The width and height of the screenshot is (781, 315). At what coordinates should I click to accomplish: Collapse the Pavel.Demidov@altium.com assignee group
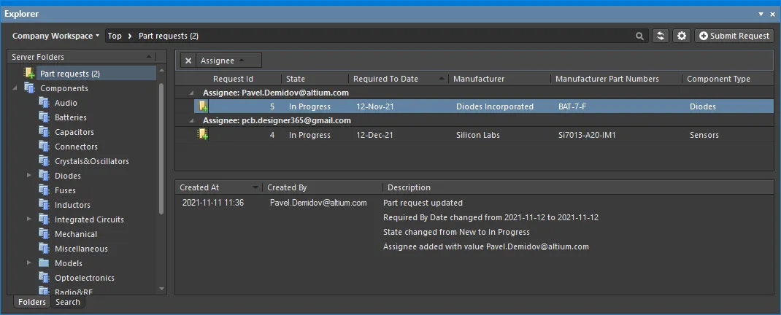click(x=192, y=93)
